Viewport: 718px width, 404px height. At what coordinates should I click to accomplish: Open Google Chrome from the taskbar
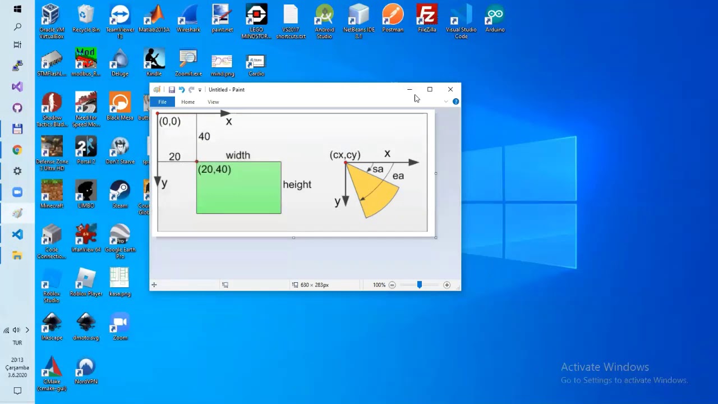[17, 150]
